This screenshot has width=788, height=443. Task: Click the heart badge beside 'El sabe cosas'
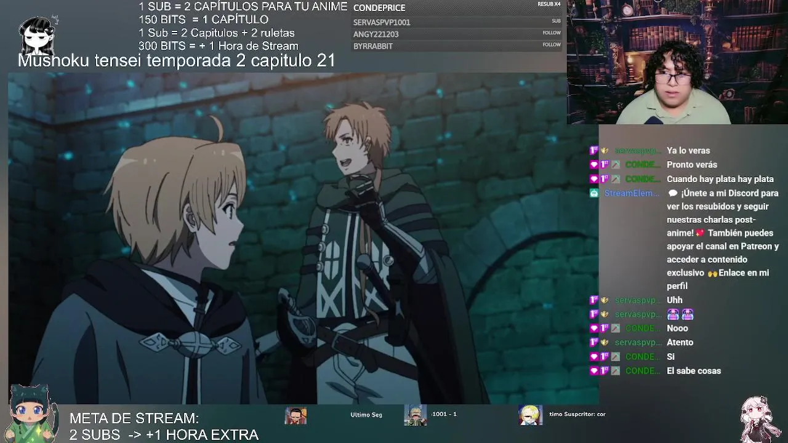click(594, 371)
